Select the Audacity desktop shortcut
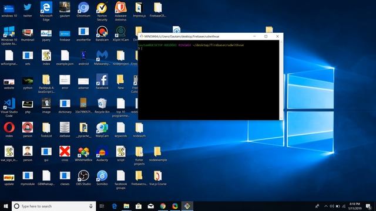 [102, 154]
